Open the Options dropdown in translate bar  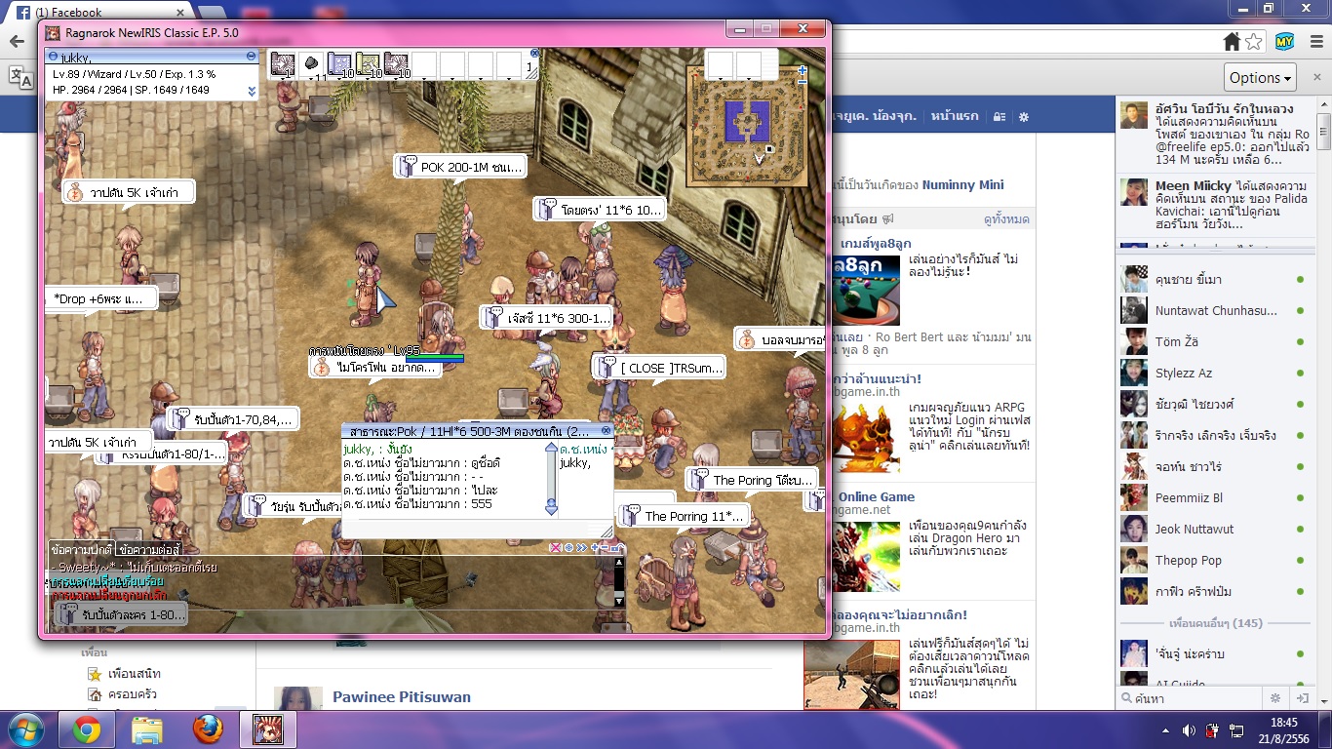coord(1261,78)
